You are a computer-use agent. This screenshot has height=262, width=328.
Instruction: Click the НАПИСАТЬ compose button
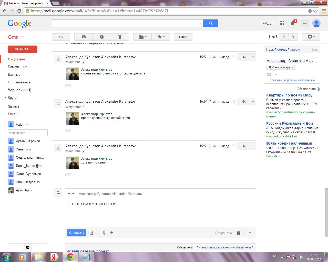[x=23, y=49]
